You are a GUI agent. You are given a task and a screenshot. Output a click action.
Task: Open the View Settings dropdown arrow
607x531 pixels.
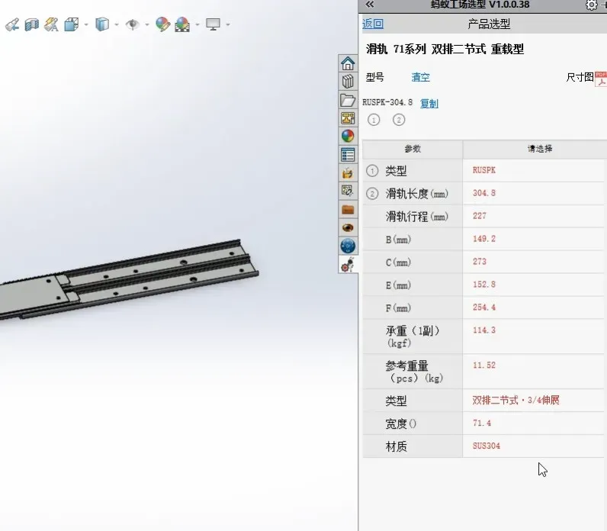(x=227, y=24)
